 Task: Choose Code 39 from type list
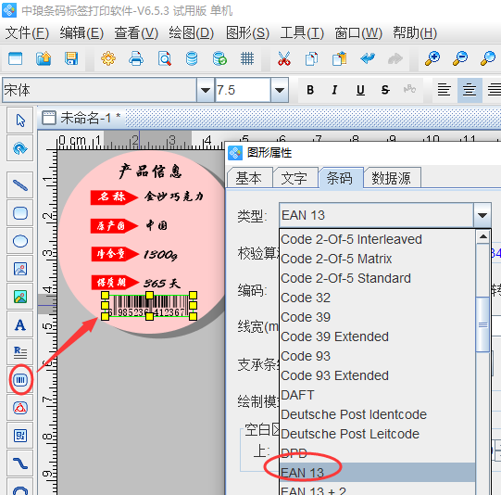(377, 317)
